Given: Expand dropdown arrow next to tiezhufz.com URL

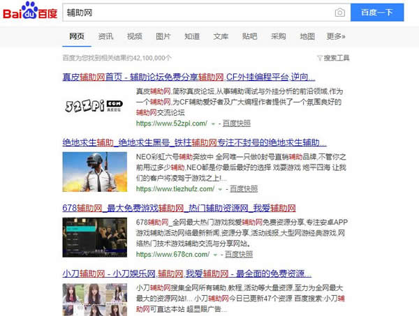Looking at the screenshot, I should click(220, 189).
